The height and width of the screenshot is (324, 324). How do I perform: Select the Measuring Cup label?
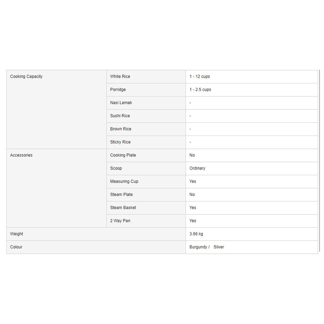(124, 181)
